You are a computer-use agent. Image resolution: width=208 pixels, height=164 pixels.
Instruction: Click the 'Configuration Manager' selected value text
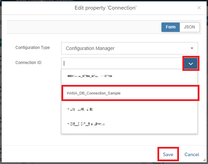(x=90, y=48)
